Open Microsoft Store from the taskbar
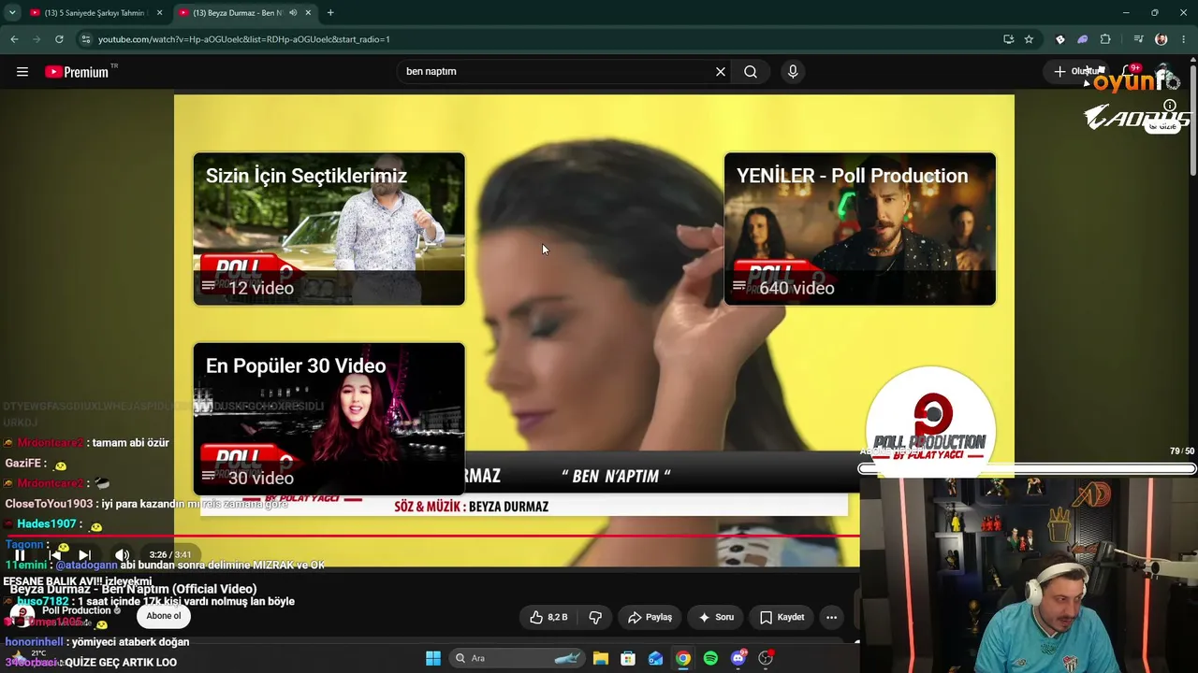Viewport: 1198px width, 673px height. point(628,658)
